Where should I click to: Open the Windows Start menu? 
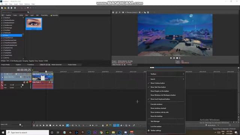pos(3,132)
